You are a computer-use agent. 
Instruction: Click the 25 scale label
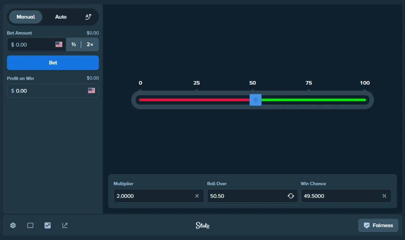[x=197, y=83]
